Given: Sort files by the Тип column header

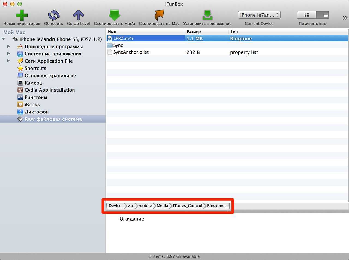Looking at the screenshot, I should pos(288,32).
